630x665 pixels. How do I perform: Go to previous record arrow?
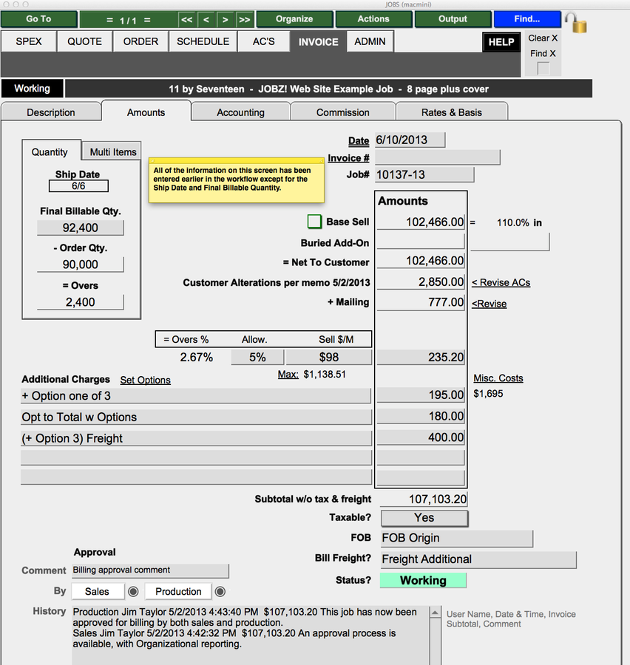click(x=206, y=20)
